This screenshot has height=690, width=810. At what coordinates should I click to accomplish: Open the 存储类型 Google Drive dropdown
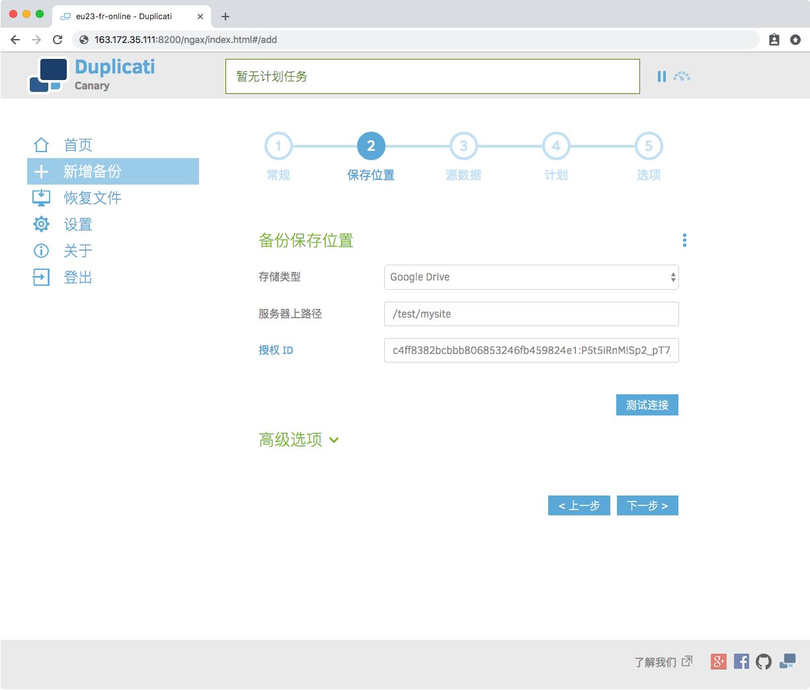point(531,277)
